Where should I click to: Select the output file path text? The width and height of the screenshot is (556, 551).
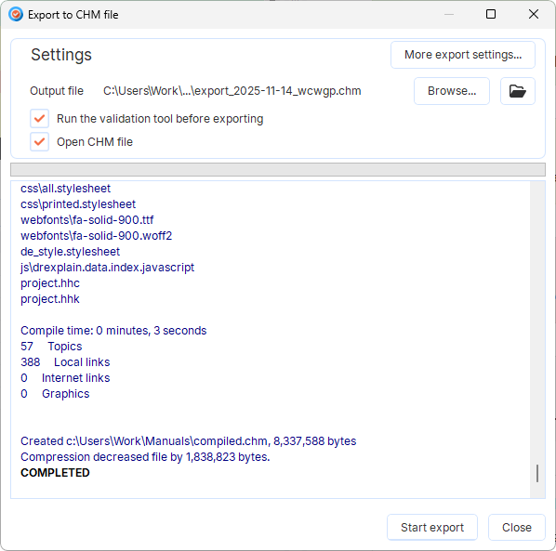232,91
